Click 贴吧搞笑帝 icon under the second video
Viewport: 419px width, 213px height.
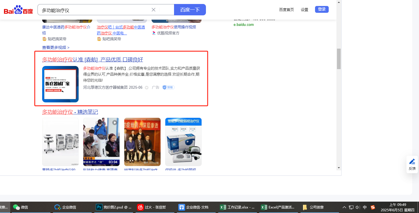(99, 39)
